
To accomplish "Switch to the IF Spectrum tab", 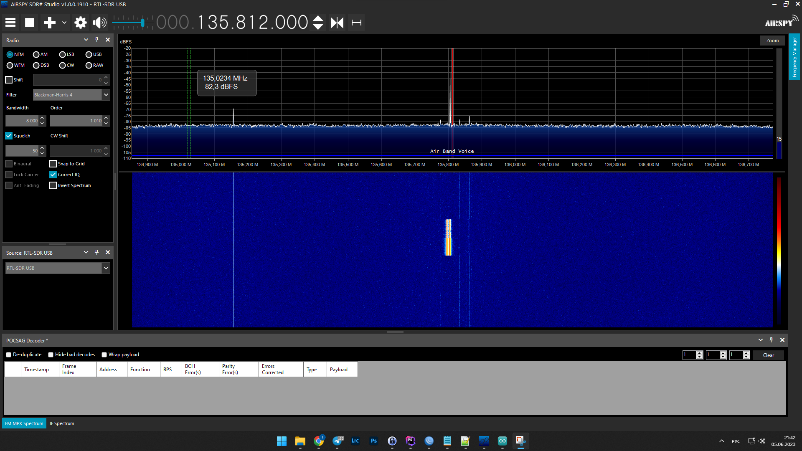I will point(62,423).
